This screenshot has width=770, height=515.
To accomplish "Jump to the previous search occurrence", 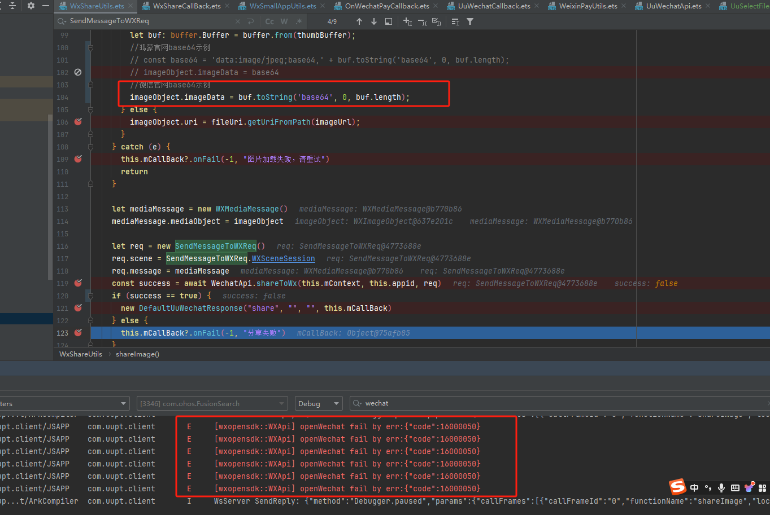I will tap(359, 21).
